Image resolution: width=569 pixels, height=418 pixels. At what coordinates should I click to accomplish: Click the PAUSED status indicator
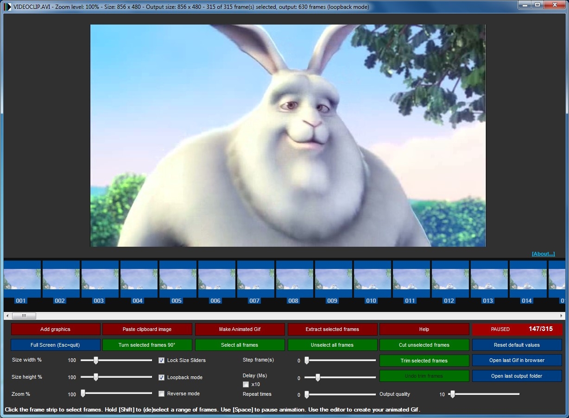click(500, 329)
